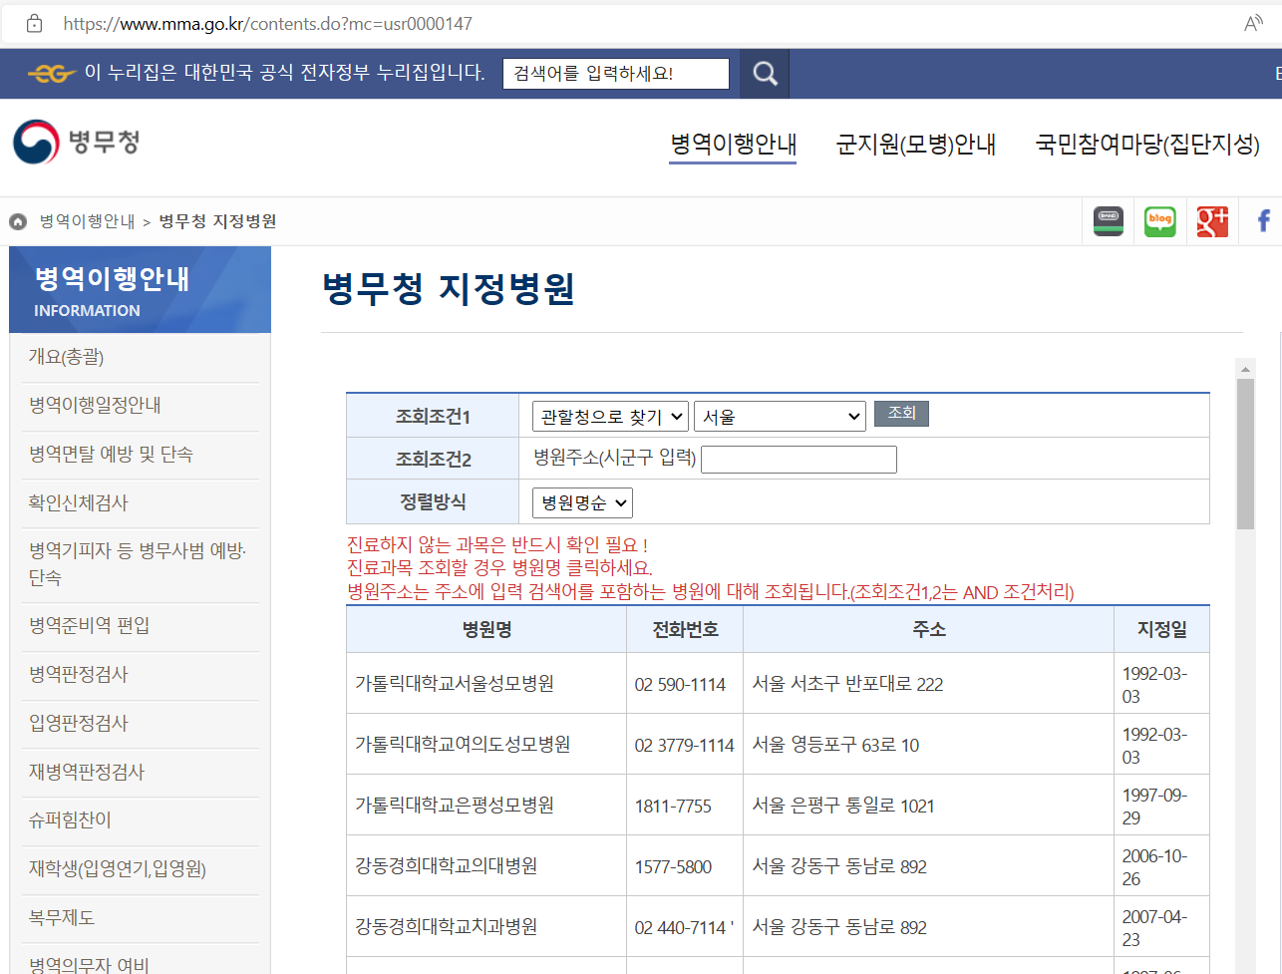Screen dimensions: 1282x974
Task: Click the 병무청 logo
Action: coord(72,142)
